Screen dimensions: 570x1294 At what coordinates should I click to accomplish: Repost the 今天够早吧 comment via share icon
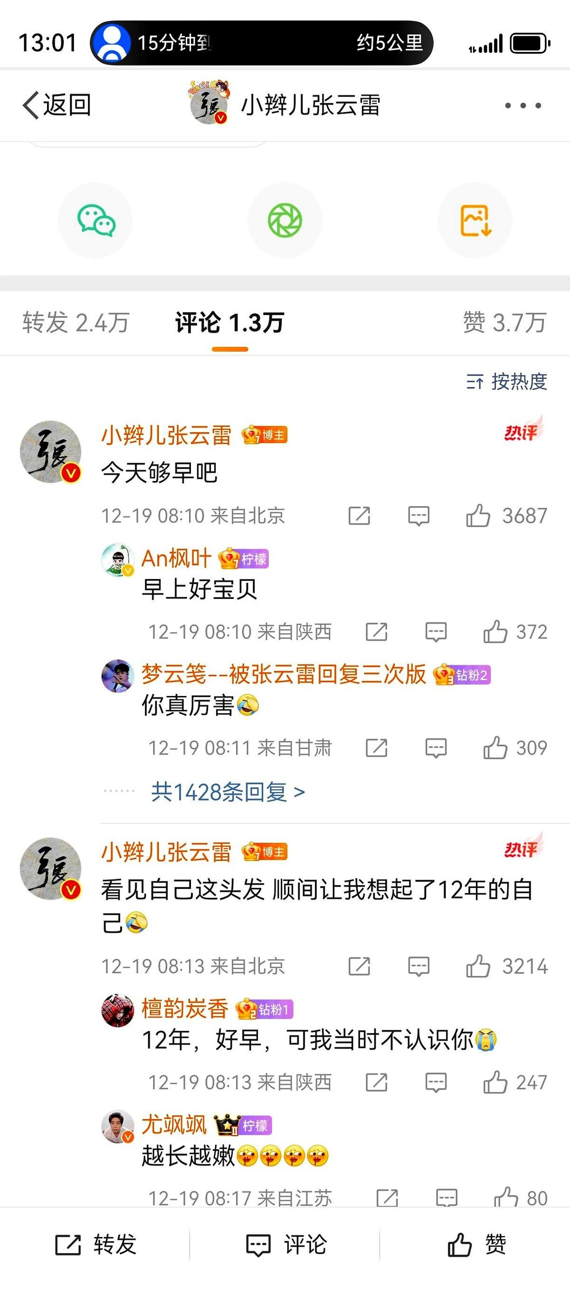pos(359,516)
